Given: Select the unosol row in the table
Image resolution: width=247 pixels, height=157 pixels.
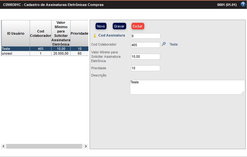Looking at the screenshot, I should [16, 53].
